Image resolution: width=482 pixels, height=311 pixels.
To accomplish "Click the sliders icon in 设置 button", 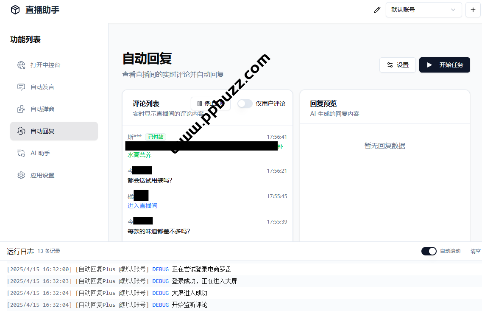I will point(390,65).
